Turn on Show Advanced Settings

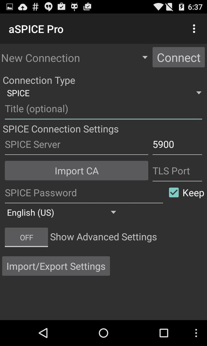26,237
